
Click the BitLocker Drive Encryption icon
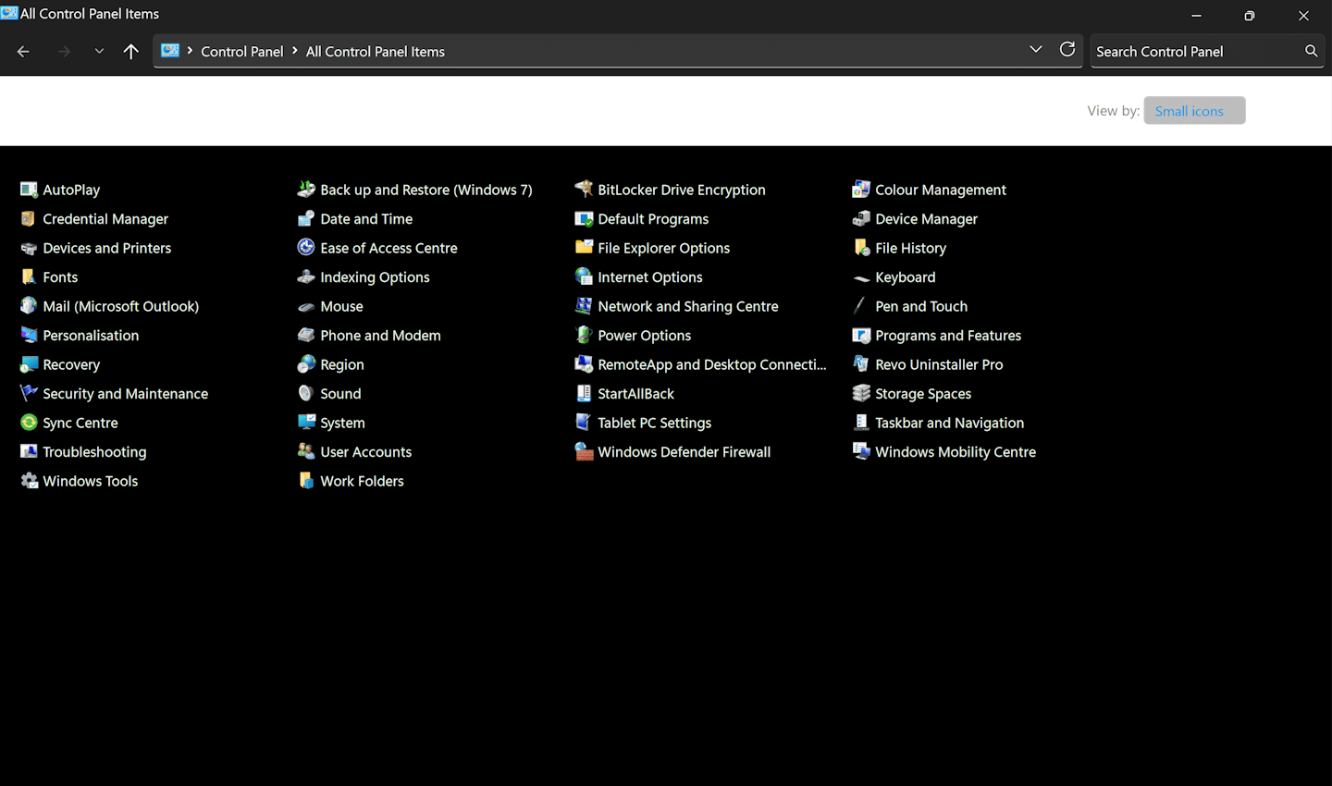point(584,190)
